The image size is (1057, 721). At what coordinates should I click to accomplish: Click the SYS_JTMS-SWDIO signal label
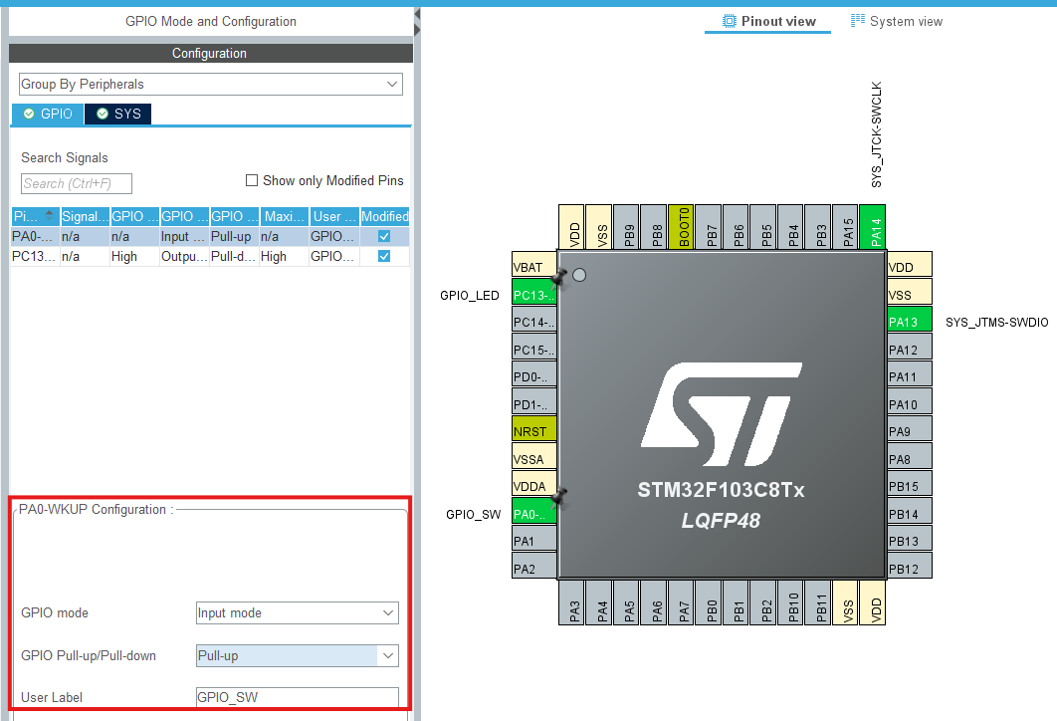(996, 323)
